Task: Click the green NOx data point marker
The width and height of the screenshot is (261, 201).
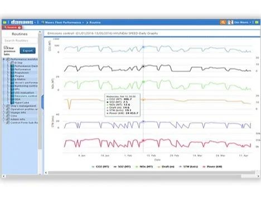Action: 143,82
